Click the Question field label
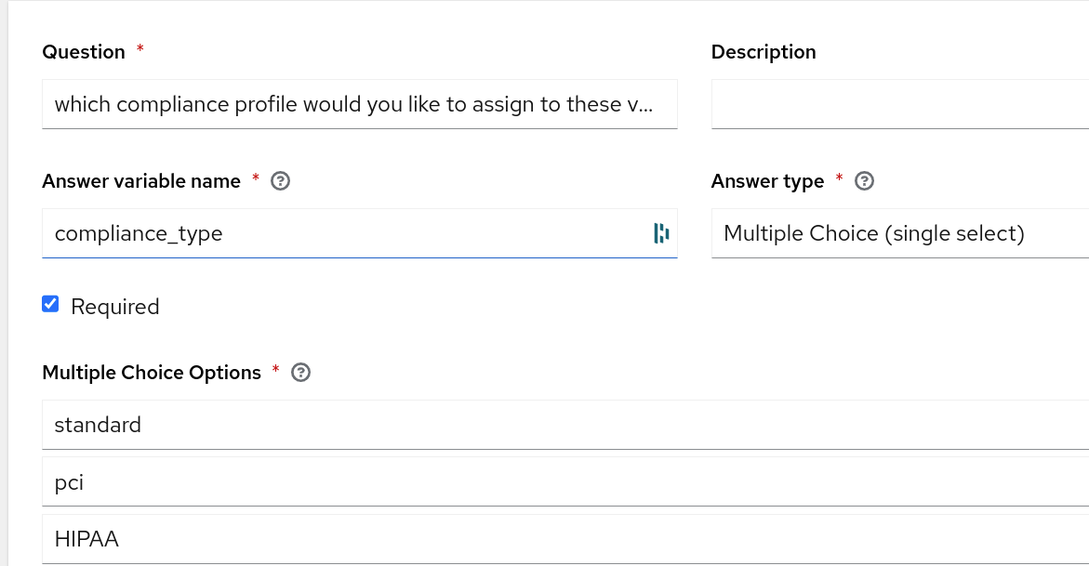1089x566 pixels. pyautogui.click(x=84, y=52)
